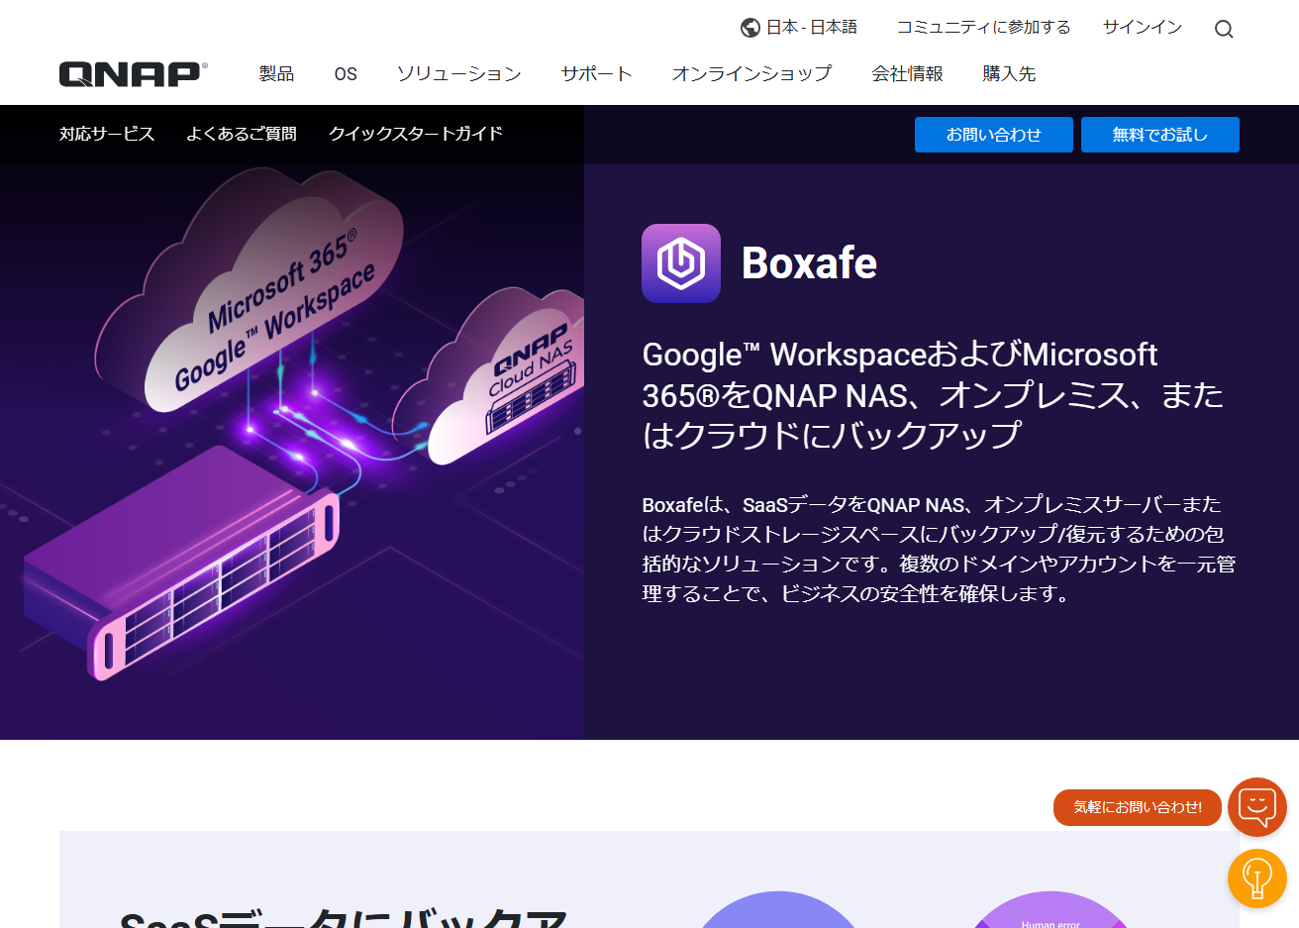Viewport: 1299px width, 928px height.
Task: Open the サポート menu
Action: pos(596,74)
